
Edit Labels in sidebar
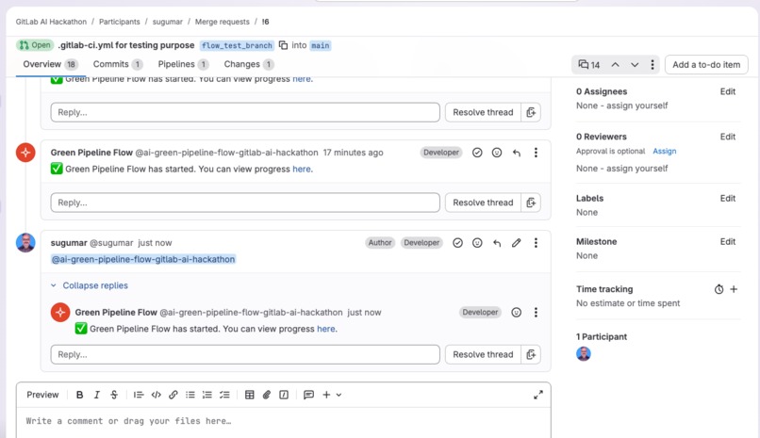728,198
